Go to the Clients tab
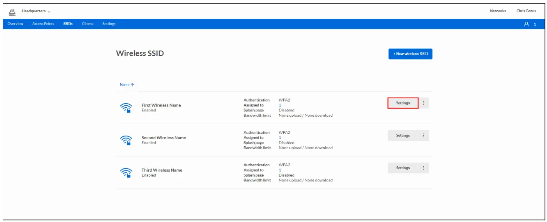 87,24
